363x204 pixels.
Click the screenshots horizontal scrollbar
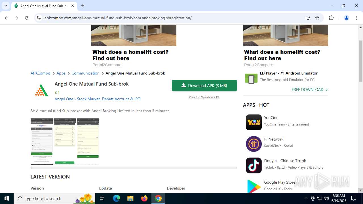click(134, 168)
